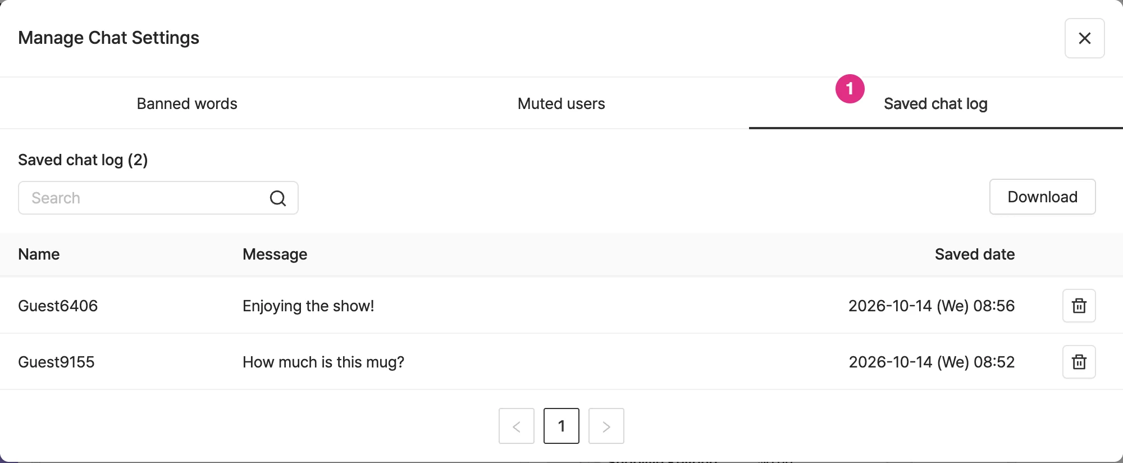1123x463 pixels.
Task: Click the Guest9155 name cell
Action: 56,362
